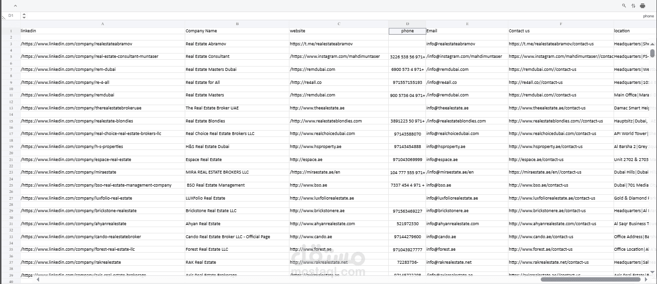
Task: Select the 'Email' header cell
Action: (467, 31)
